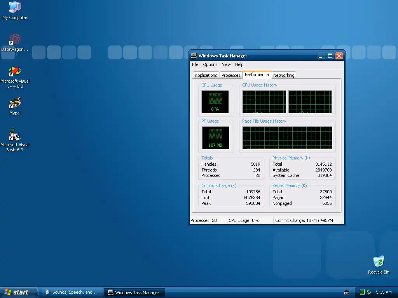Viewport: 398px width, 298px height.
Task: Click Kernel Memory Paged value 22444
Action: (x=326, y=198)
